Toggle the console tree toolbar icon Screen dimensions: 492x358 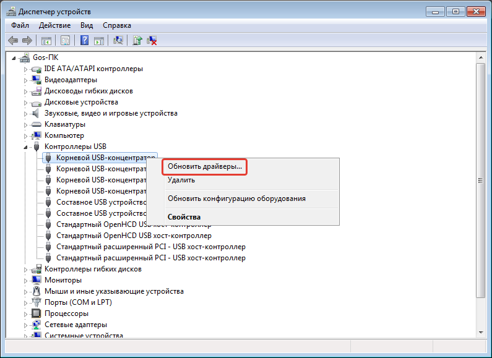46,40
